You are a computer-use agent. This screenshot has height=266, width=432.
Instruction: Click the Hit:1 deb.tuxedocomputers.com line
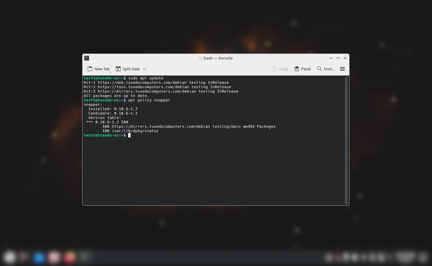(156, 83)
